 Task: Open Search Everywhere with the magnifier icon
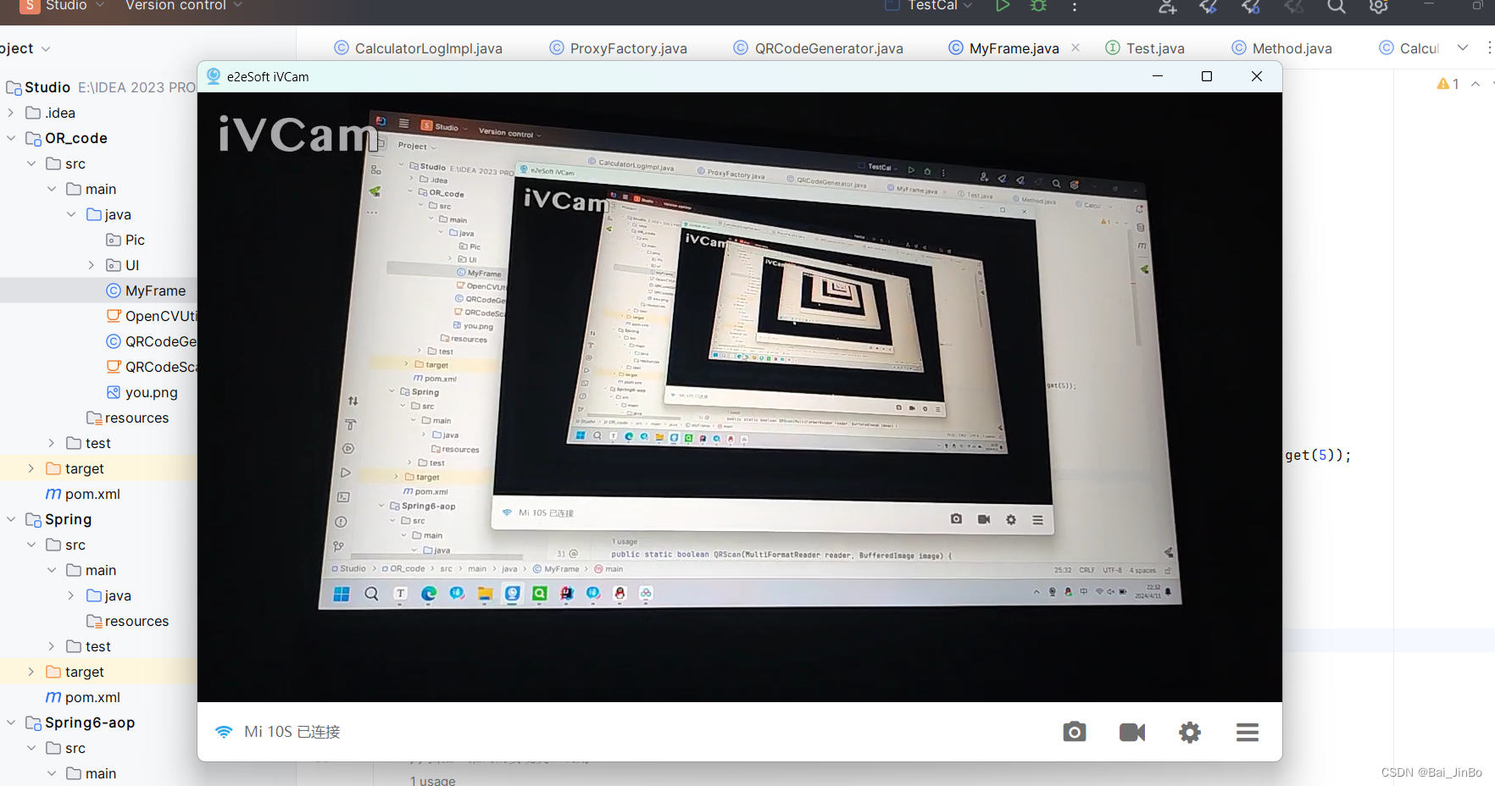1337,6
